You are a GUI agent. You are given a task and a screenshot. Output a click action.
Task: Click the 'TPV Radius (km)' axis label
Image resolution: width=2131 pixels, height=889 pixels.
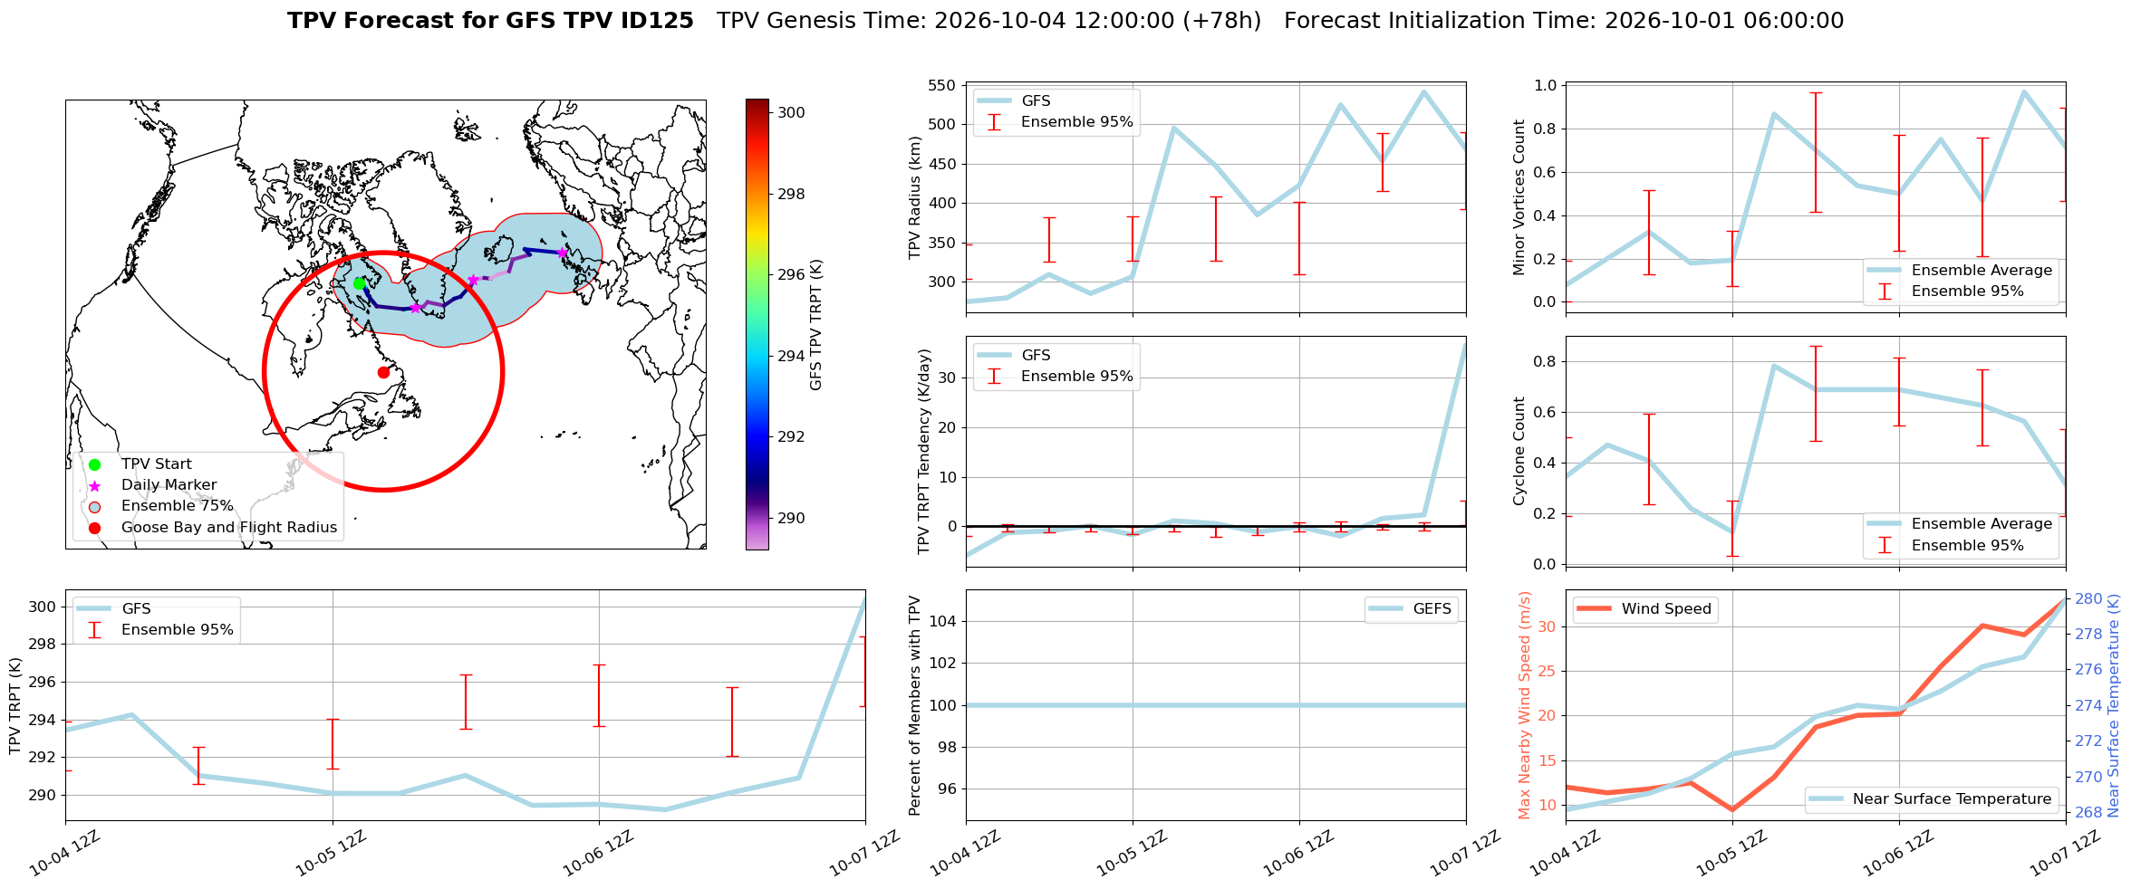(915, 197)
